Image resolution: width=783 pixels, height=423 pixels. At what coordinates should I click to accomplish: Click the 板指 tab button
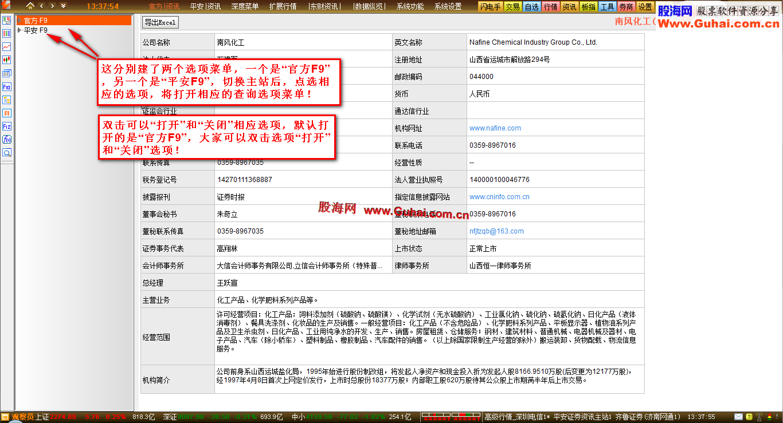[588, 7]
